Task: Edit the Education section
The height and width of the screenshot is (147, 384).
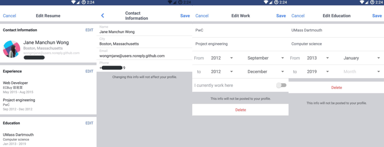Action: coord(89,123)
